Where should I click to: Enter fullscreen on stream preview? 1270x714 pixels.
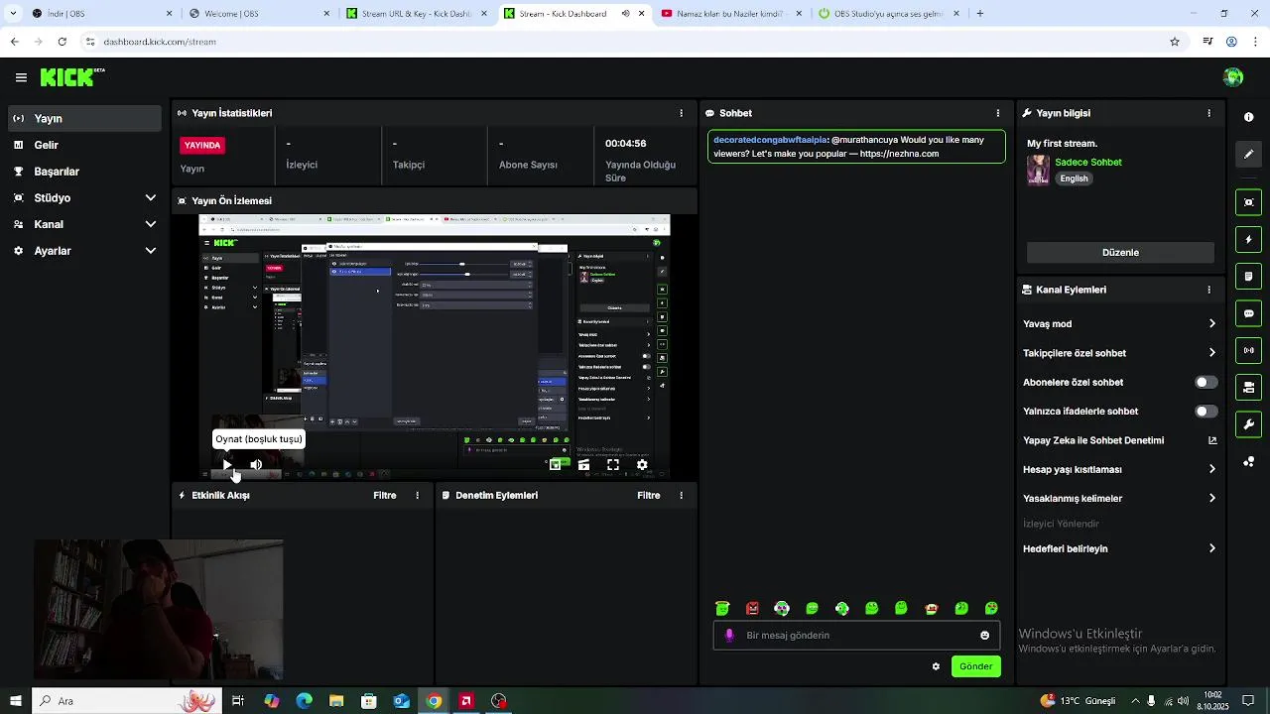tap(613, 464)
